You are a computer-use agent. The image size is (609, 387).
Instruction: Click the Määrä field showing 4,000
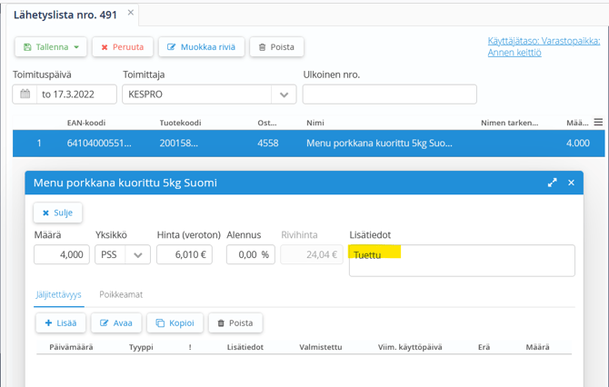pos(62,254)
